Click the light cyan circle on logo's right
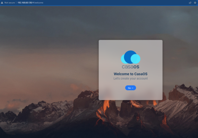Image resolution: width=198 pixels, height=138 pixels. 136,59
